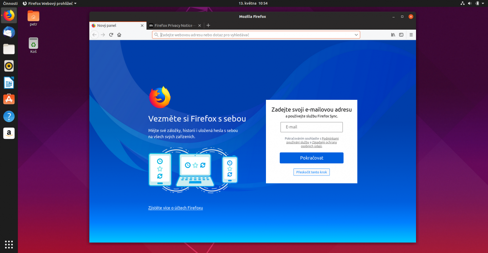Close the Nový panel tab
This screenshot has height=253, width=488.
pyautogui.click(x=142, y=26)
